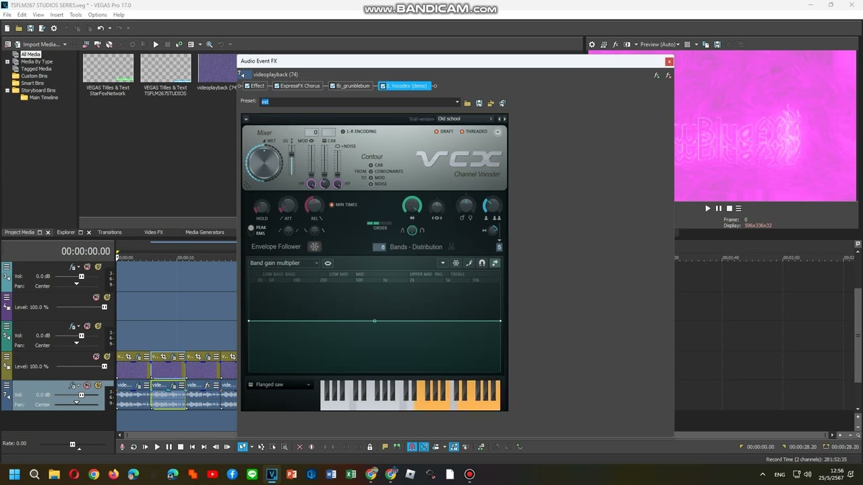Screen dimensions: 863x485
Task: Click the Get Media from the Web icon
Action: pyautogui.click(x=109, y=44)
